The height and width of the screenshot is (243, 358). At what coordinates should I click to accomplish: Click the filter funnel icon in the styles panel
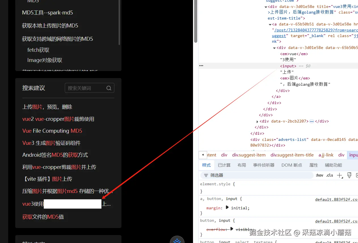point(206,175)
